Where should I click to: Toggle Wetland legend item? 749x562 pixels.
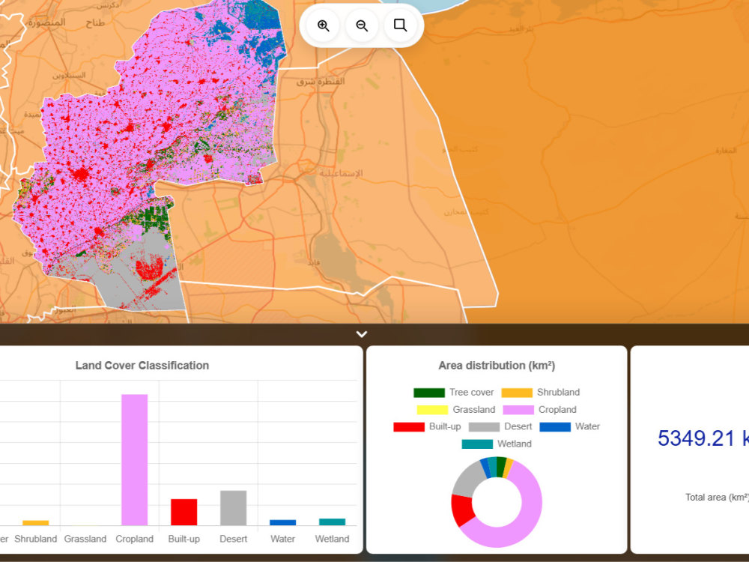[497, 444]
